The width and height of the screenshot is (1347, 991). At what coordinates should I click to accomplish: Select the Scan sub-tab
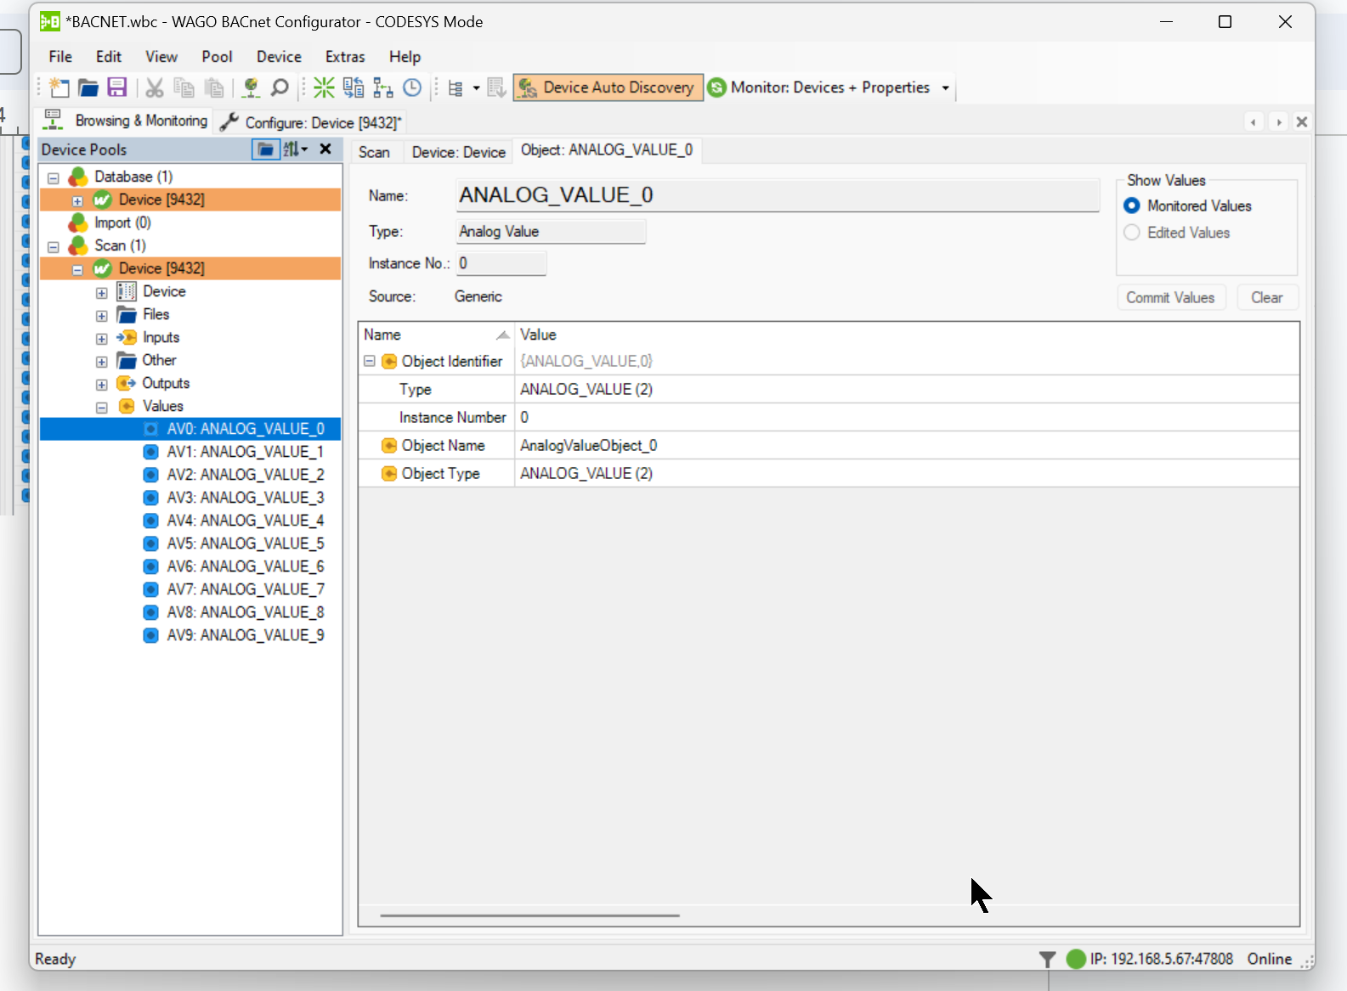374,152
